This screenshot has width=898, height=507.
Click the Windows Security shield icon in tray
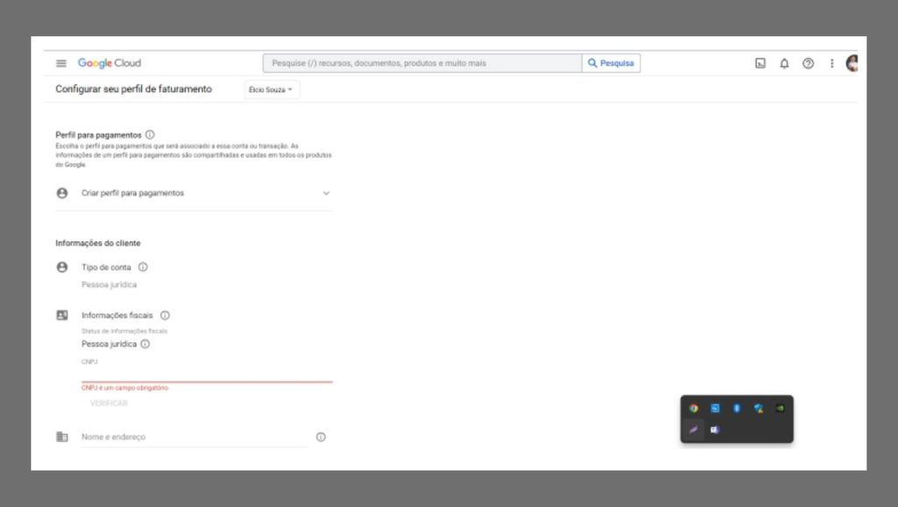759,409
